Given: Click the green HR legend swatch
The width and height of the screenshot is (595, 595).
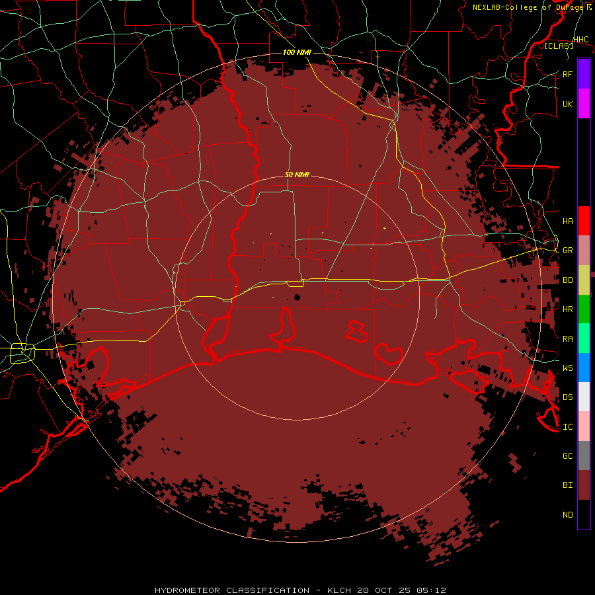Looking at the screenshot, I should [x=584, y=309].
